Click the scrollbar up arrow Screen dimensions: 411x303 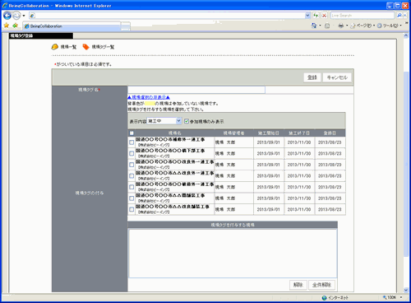(406, 35)
